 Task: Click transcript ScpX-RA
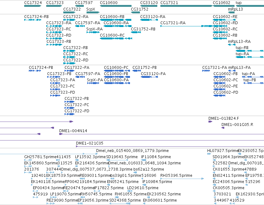[94, 29]
